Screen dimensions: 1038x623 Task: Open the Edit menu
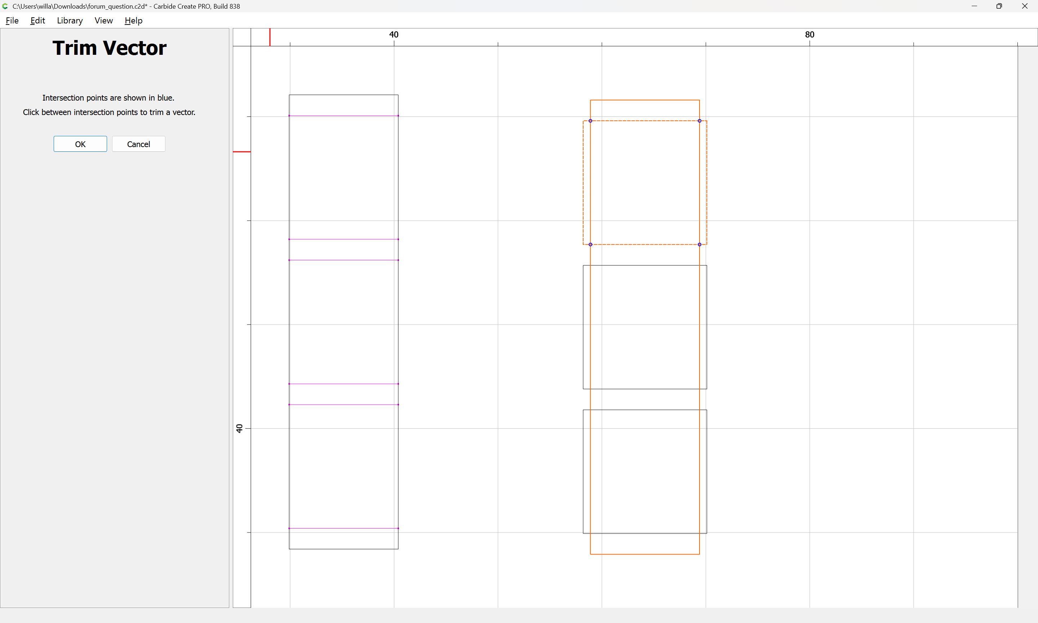point(37,21)
